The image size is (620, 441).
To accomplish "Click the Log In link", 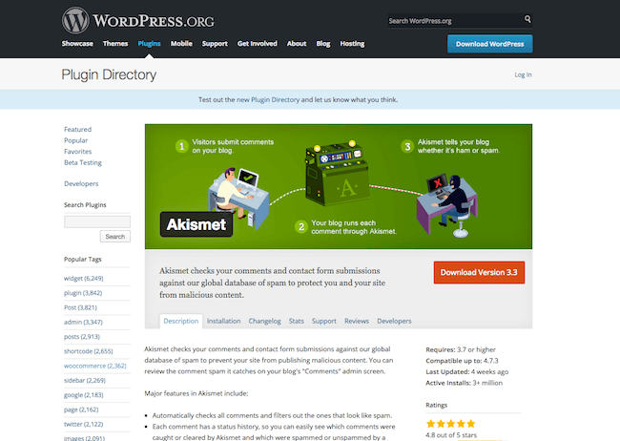I will 523,74.
